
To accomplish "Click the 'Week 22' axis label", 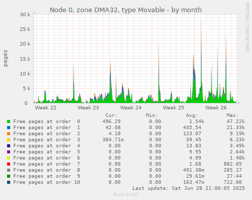I will (46, 108).
